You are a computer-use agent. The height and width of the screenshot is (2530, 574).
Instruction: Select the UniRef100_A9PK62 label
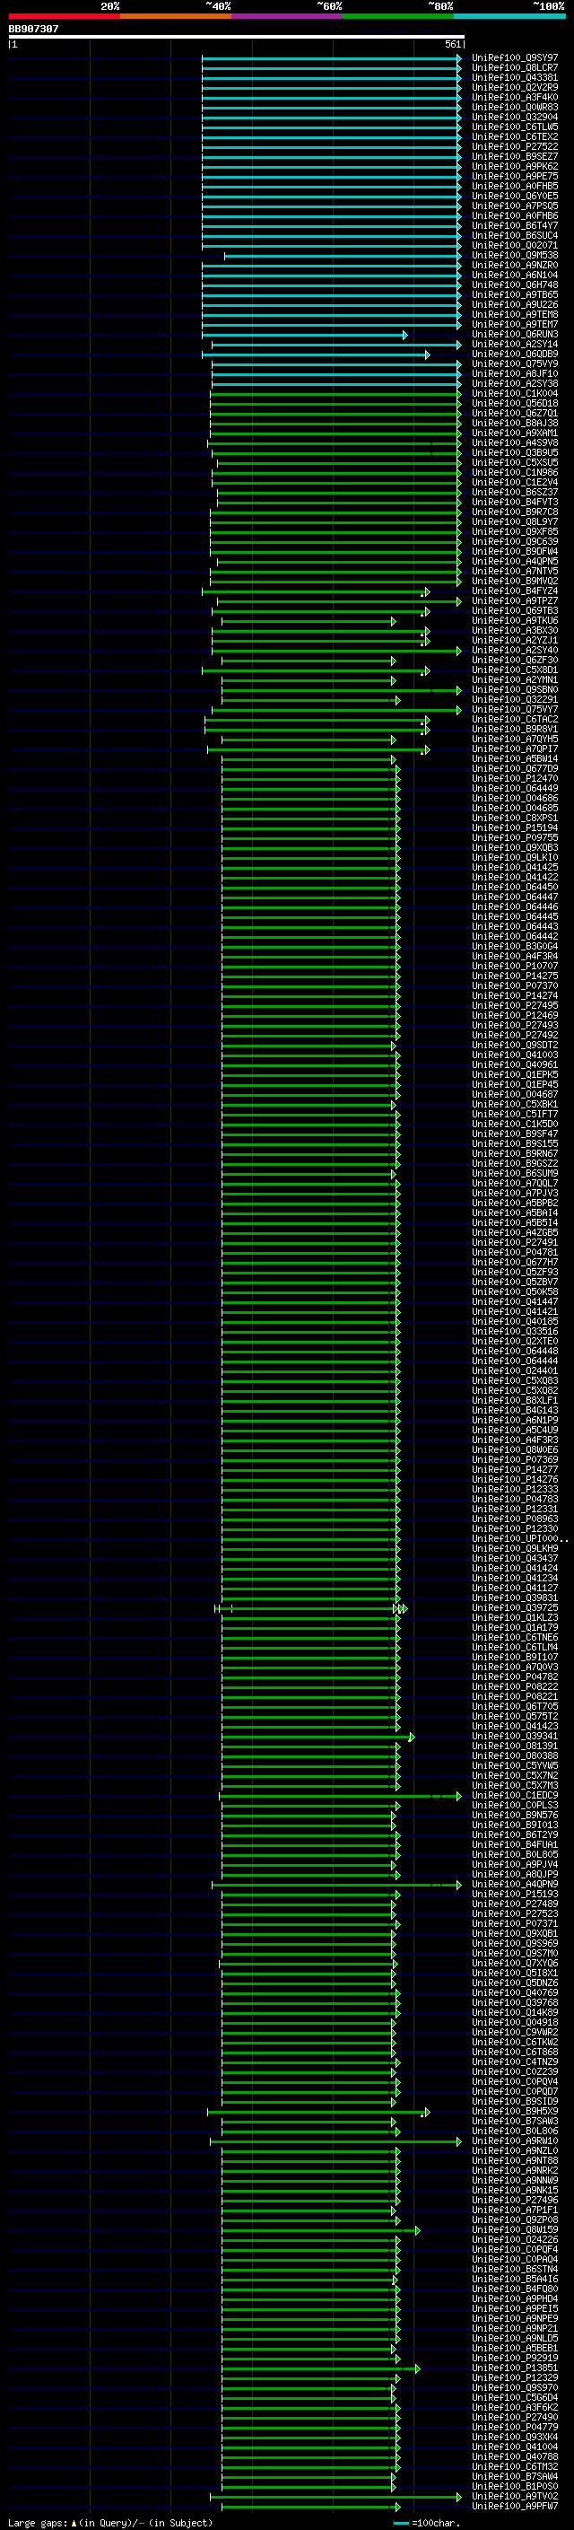[514, 167]
